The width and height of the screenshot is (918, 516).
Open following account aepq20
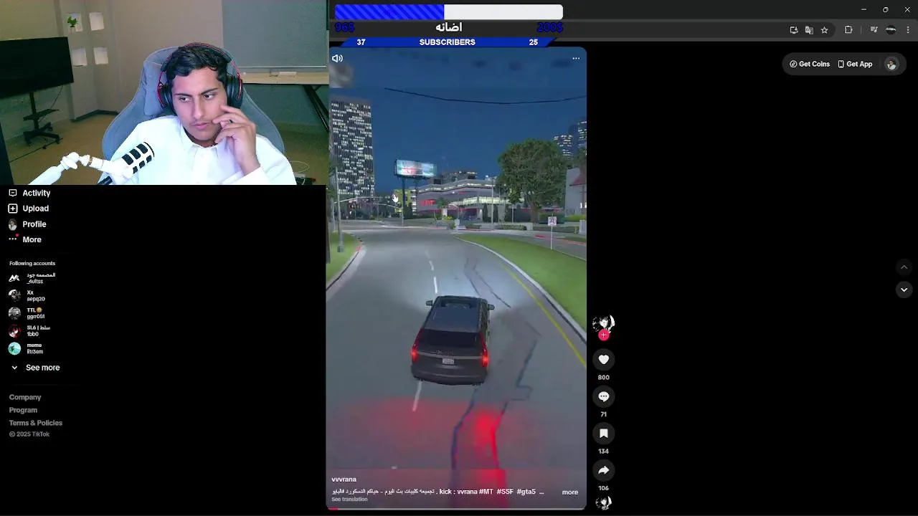tap(27, 295)
